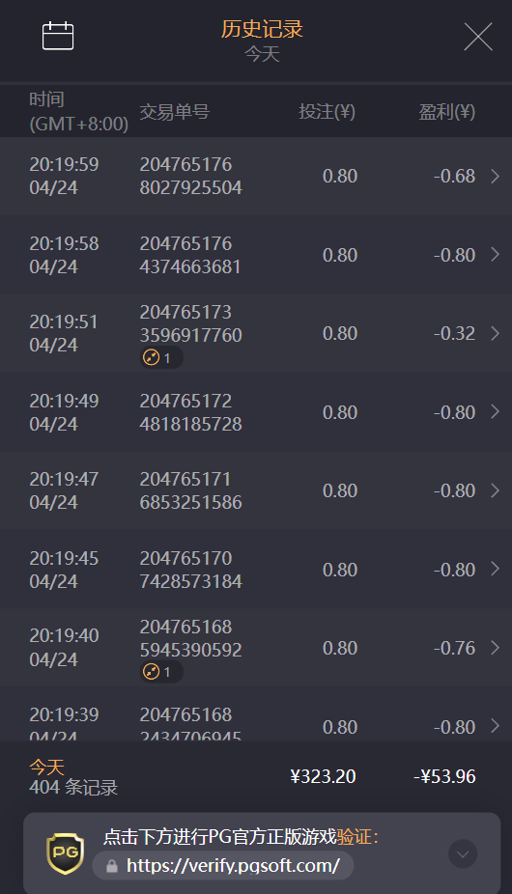
Task: Click the PG shield logo icon
Action: [65, 853]
